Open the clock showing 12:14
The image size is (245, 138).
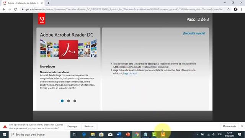[229, 135]
